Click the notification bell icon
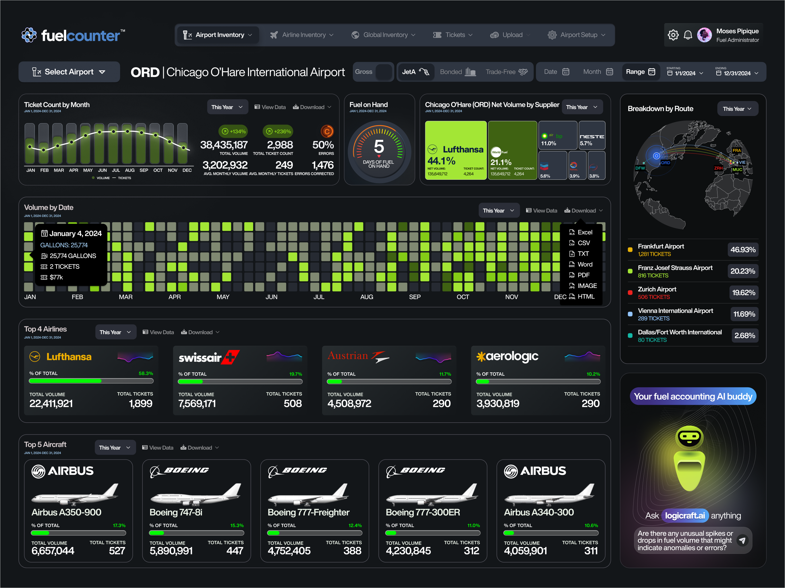The image size is (785, 588). pyautogui.click(x=688, y=35)
